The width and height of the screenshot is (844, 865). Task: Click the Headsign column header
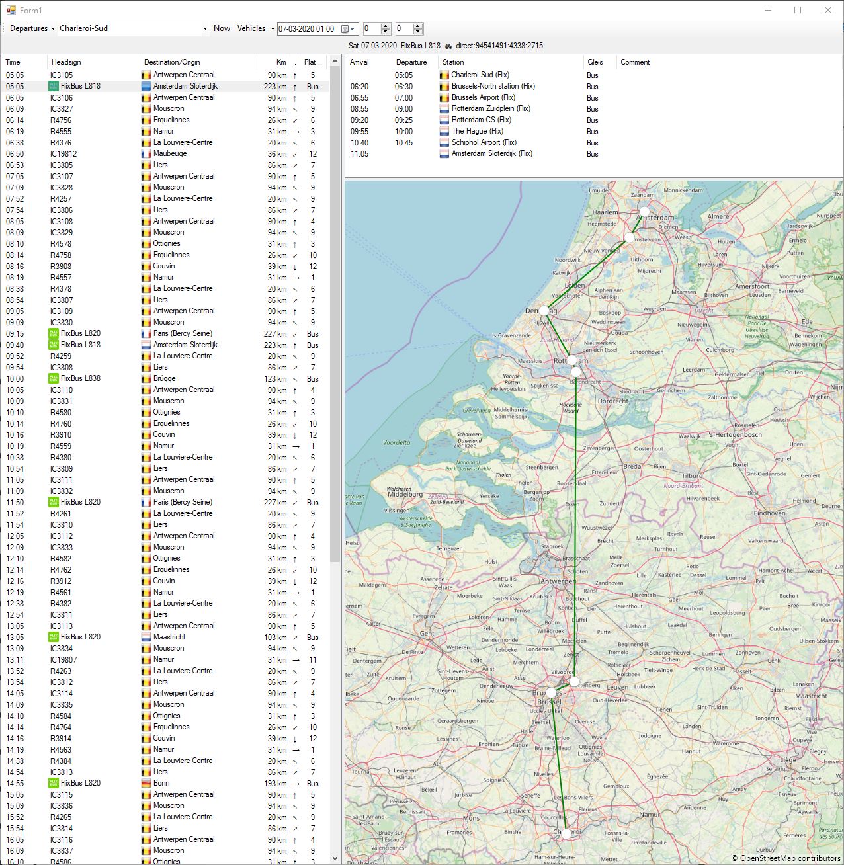pos(66,62)
